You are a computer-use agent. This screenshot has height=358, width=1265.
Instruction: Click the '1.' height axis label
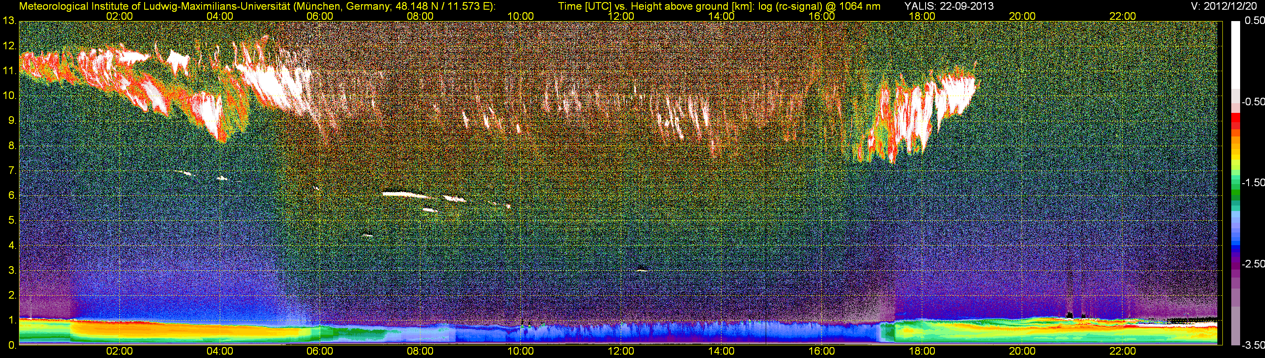pos(12,320)
